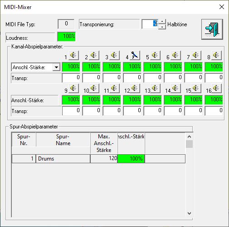This screenshot has width=229, height=227.
Task: Mute channel 9 speaker icon
Action: 73,88
